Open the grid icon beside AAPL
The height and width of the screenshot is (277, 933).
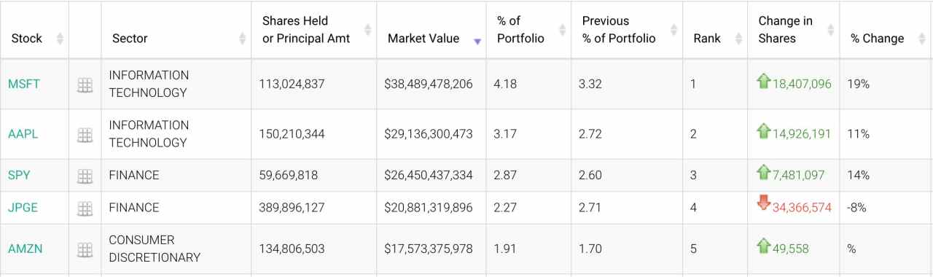tap(85, 135)
